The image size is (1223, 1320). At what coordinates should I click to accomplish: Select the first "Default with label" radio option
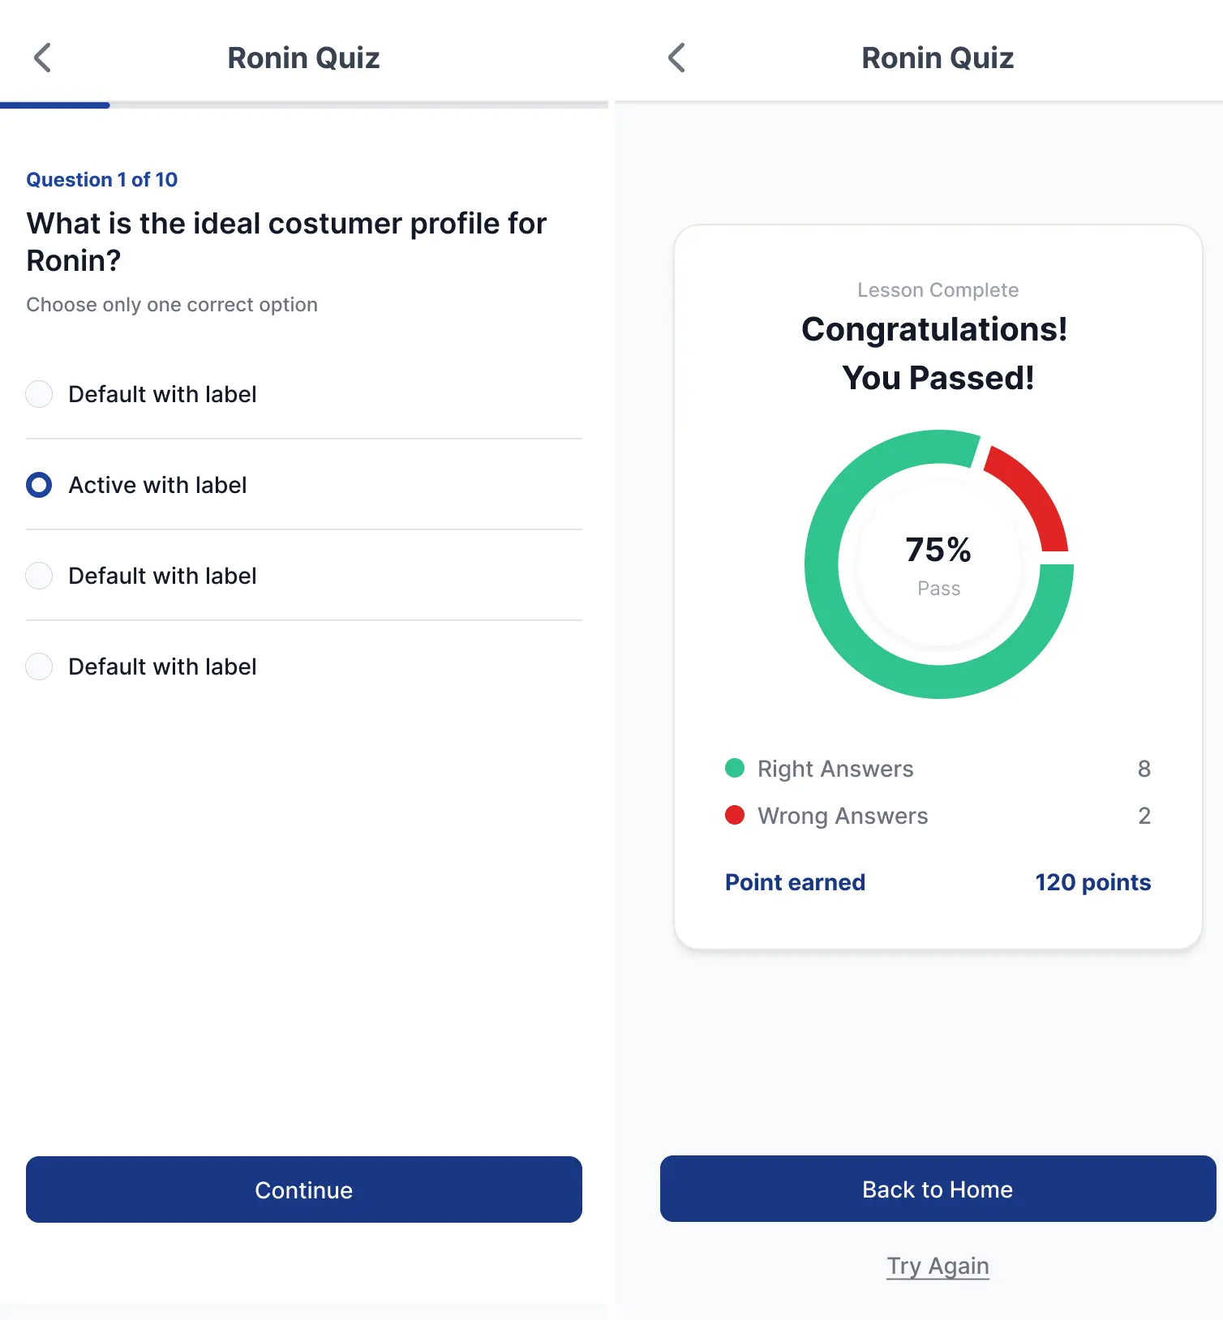click(x=39, y=394)
